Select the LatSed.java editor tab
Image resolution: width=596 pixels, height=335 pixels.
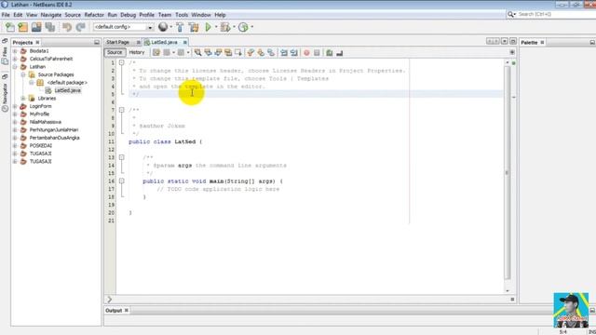coord(164,42)
